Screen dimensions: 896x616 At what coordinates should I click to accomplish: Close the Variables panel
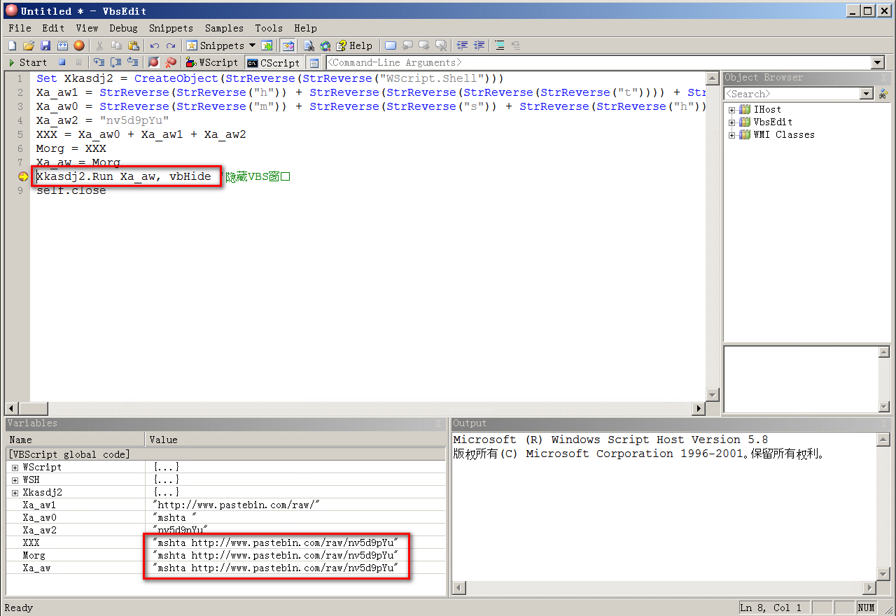[438, 423]
